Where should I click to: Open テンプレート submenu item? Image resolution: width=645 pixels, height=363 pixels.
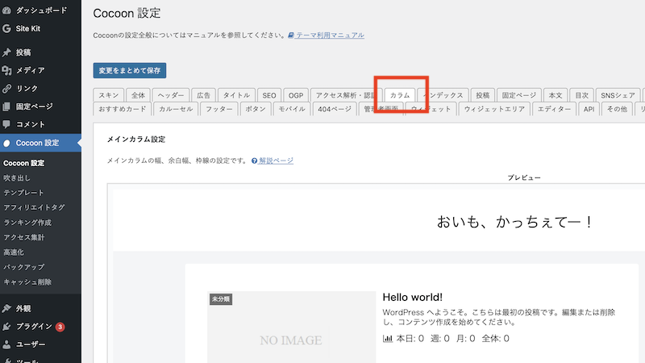[23, 193]
